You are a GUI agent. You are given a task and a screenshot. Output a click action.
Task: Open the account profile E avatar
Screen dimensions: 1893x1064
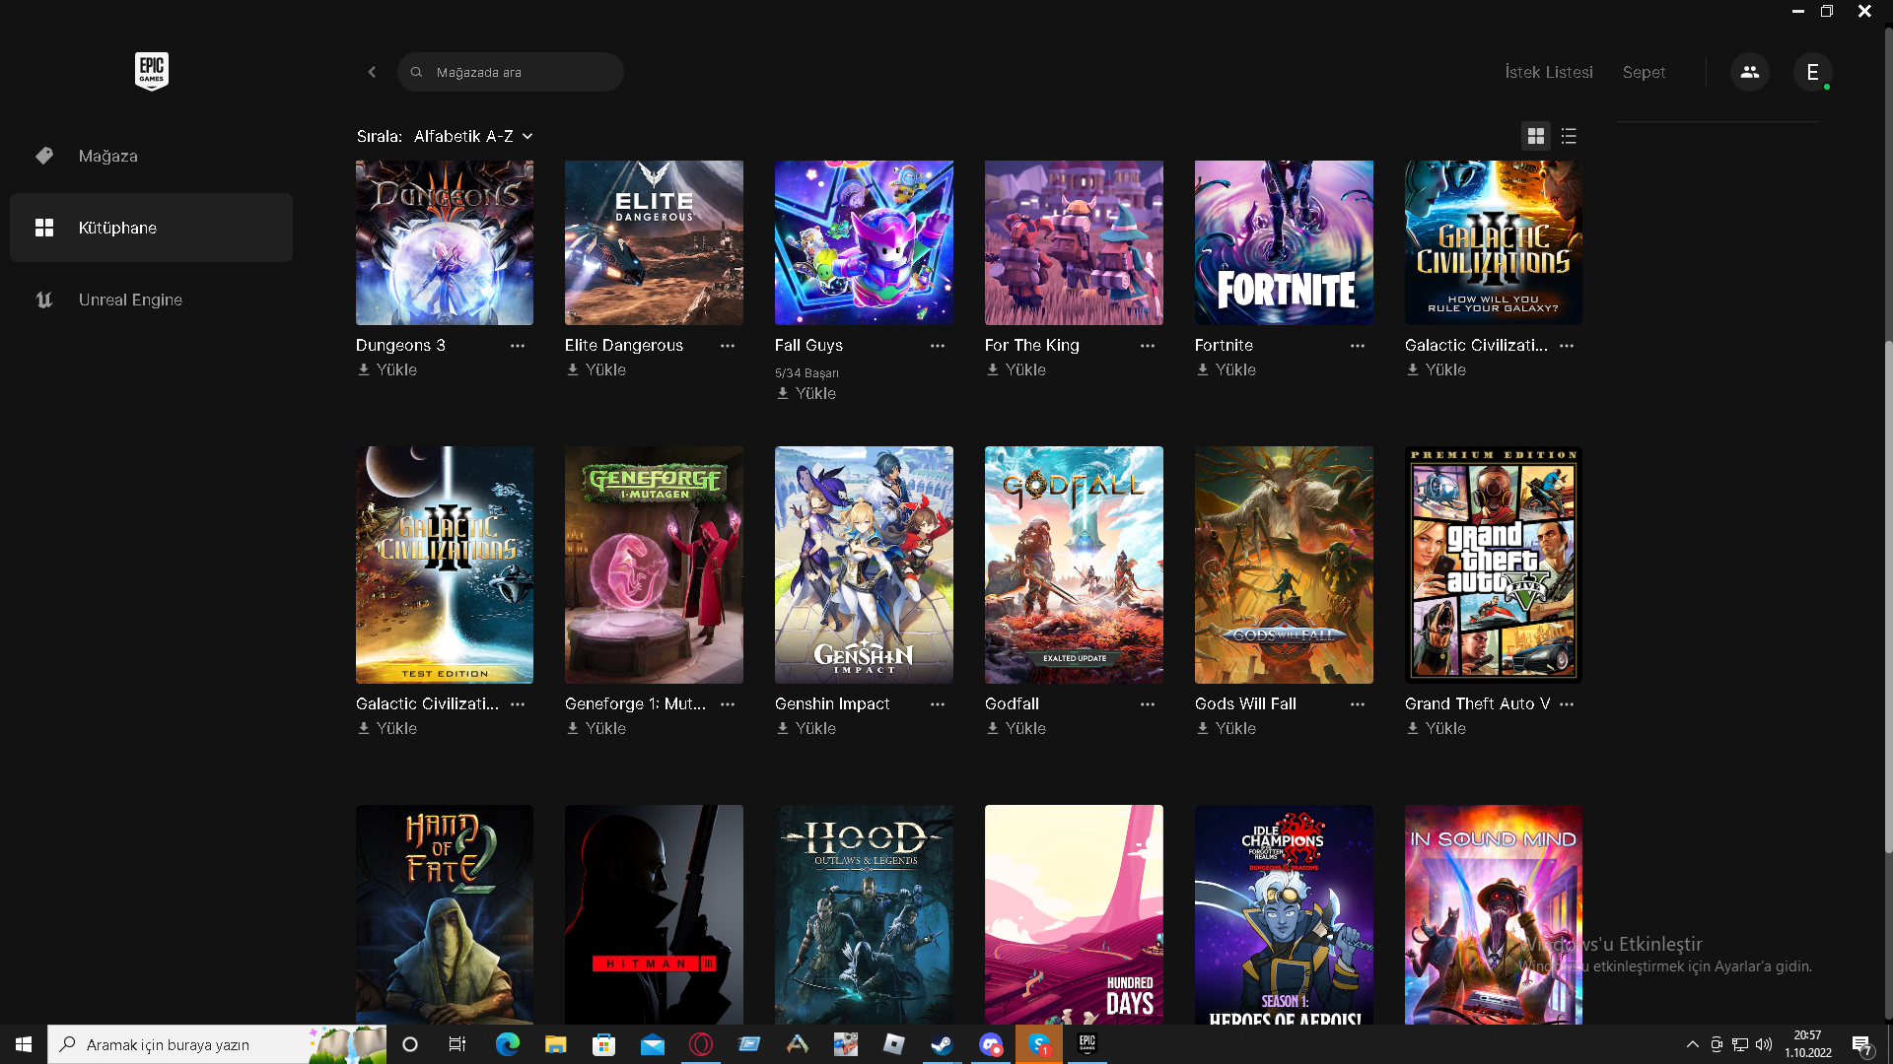(x=1812, y=72)
